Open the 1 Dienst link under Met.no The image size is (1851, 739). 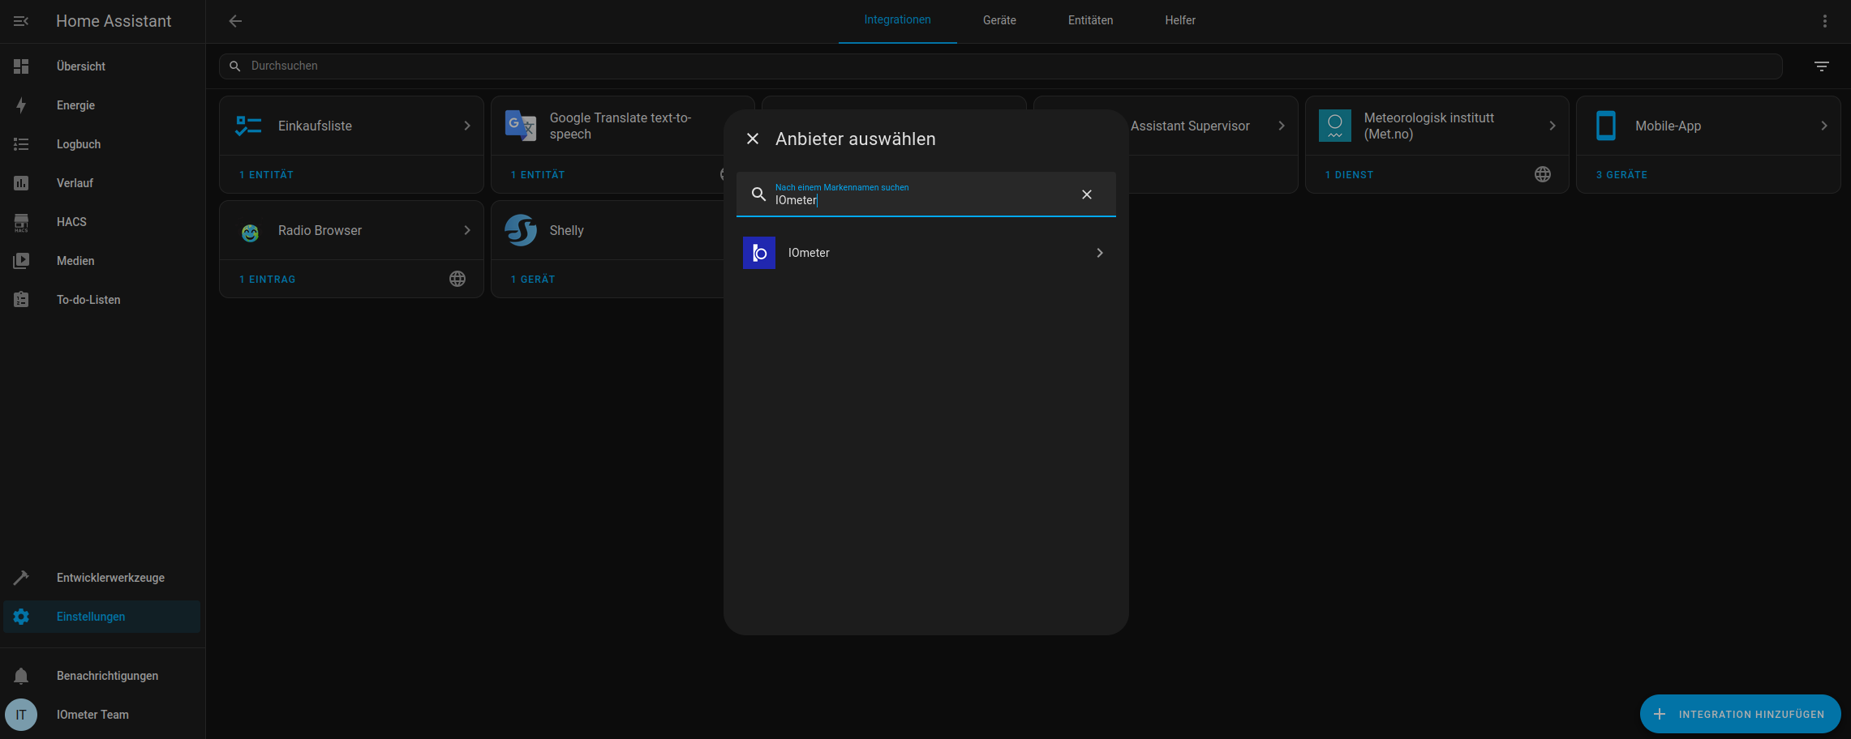(1349, 175)
